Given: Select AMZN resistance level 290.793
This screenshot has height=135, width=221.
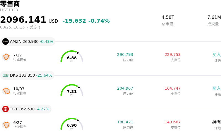Looking at the screenshot, I should click(x=125, y=54).
